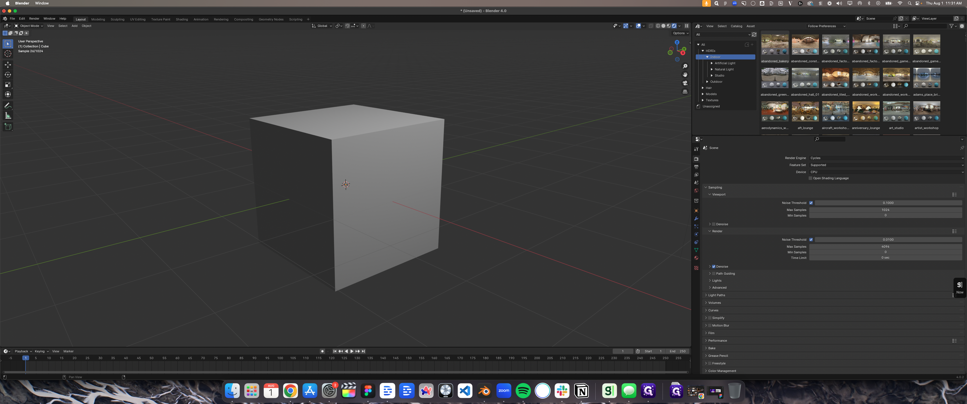Open the Global transform orientation dropdown

click(322, 26)
